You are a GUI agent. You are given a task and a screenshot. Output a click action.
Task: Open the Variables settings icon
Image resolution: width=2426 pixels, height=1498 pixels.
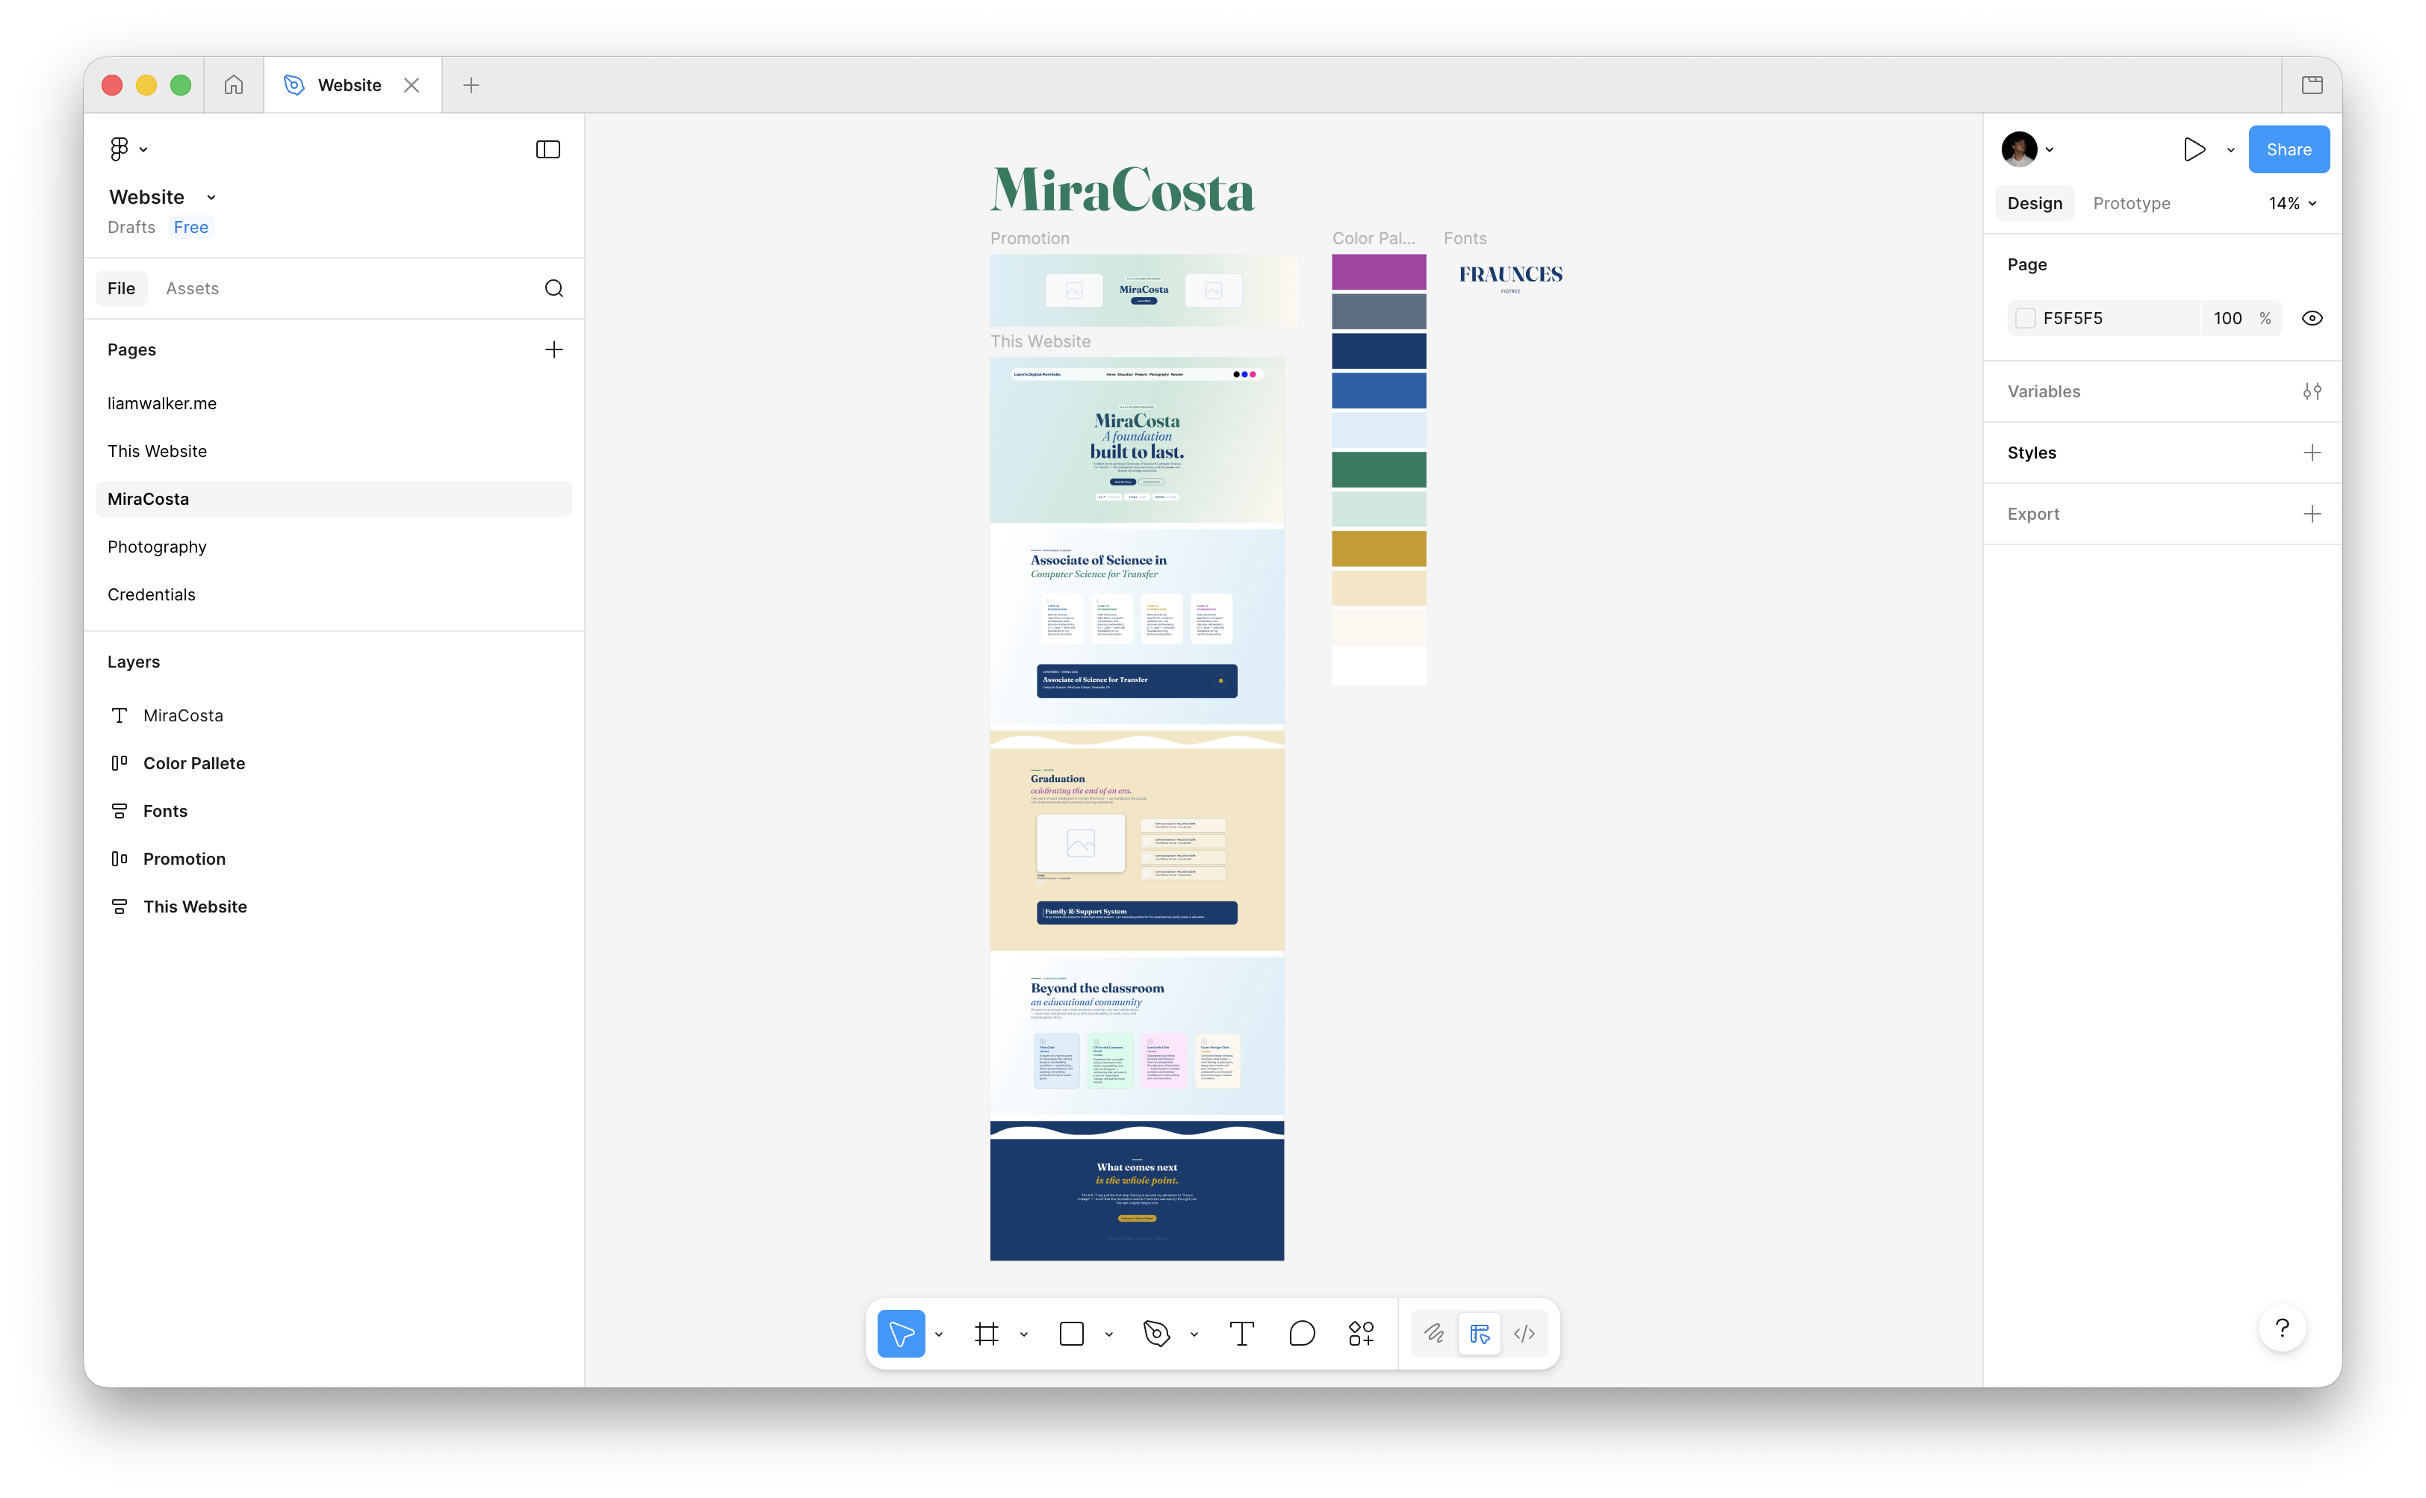pyautogui.click(x=2312, y=391)
